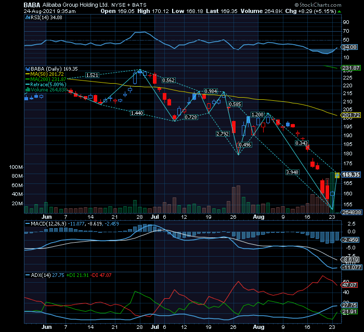Click the 0.496 retrace ratio label
364x332 pixels.
pyautogui.click(x=245, y=145)
